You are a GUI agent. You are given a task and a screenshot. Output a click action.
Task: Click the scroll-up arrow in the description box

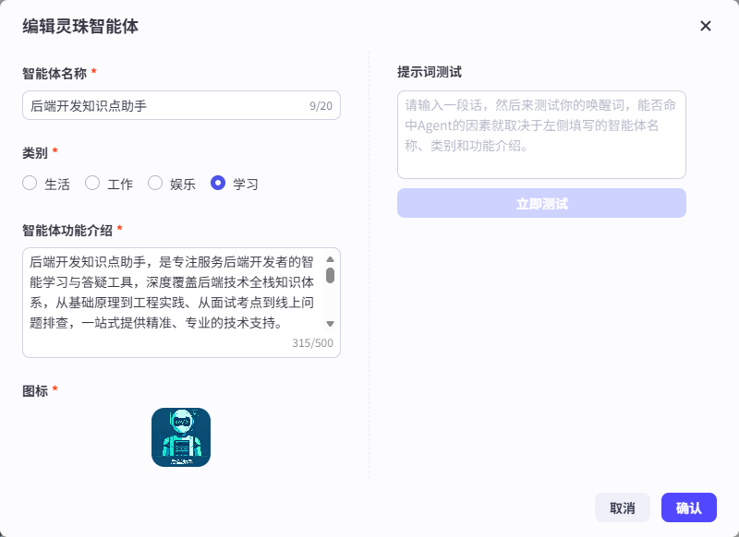(x=330, y=261)
